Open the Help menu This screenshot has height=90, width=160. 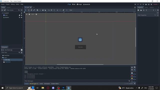tap(22, 4)
